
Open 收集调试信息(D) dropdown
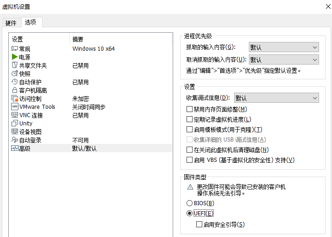276,98
